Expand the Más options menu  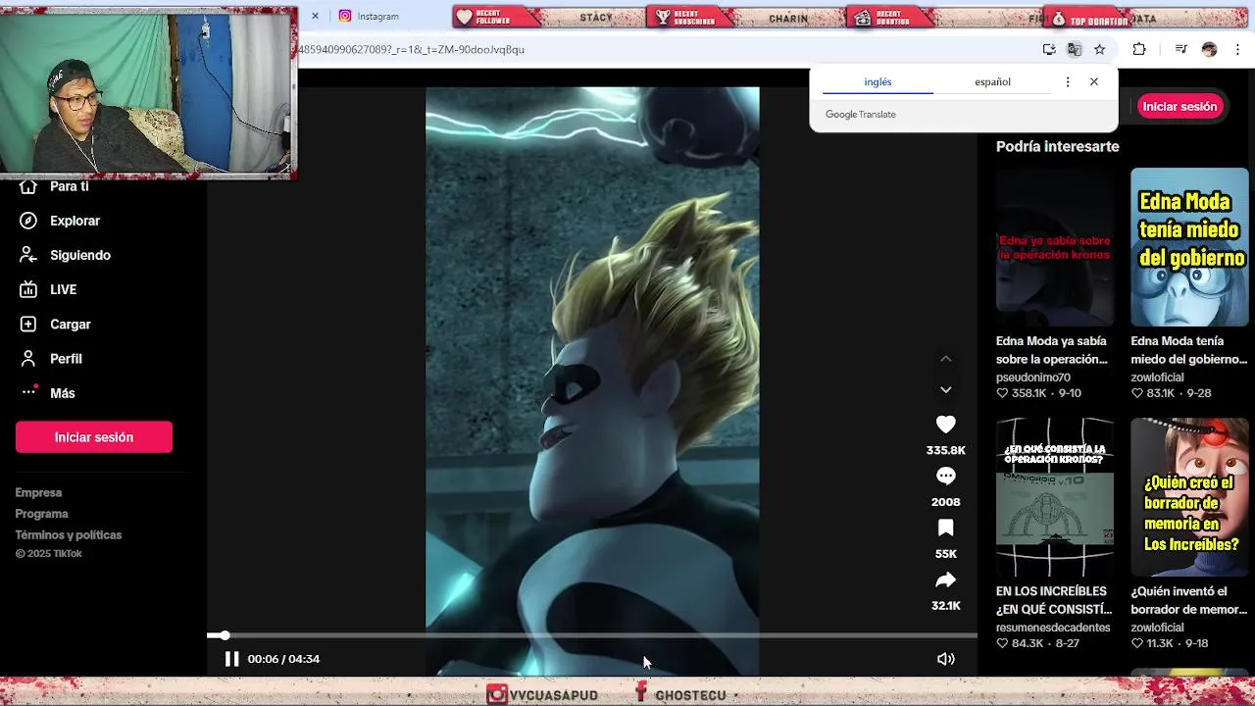62,392
